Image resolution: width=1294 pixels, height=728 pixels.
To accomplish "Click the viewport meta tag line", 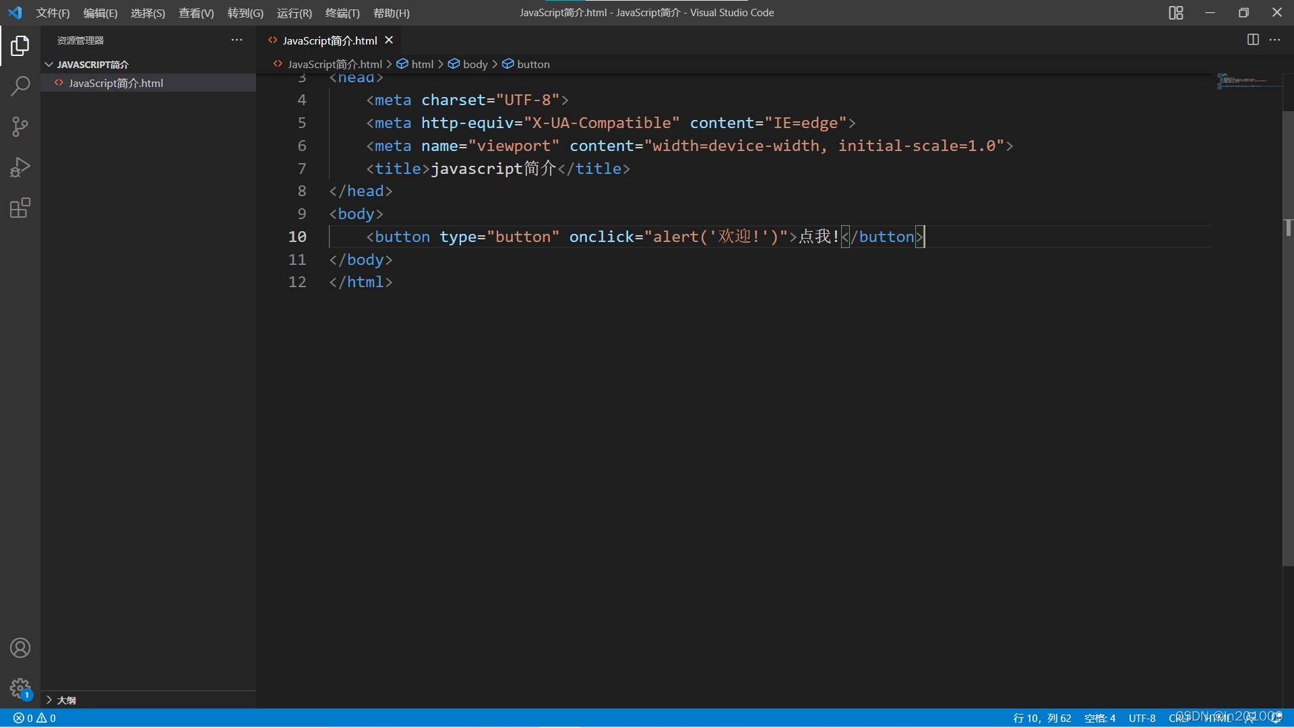I will pyautogui.click(x=689, y=146).
